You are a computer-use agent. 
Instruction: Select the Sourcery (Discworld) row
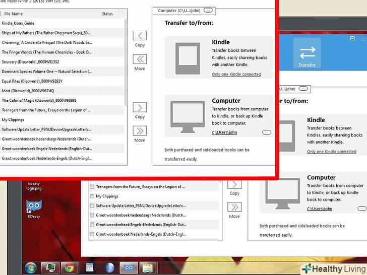[62, 62]
